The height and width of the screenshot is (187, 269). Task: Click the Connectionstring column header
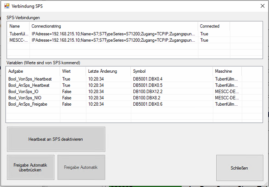coord(113,26)
